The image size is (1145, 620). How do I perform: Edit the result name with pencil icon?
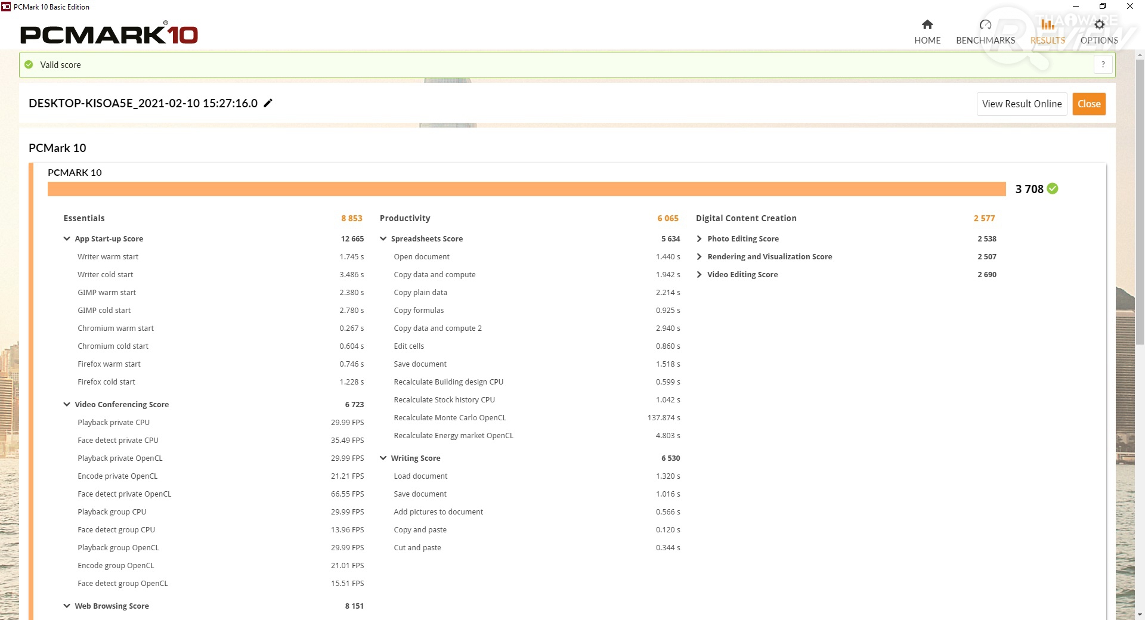point(268,103)
